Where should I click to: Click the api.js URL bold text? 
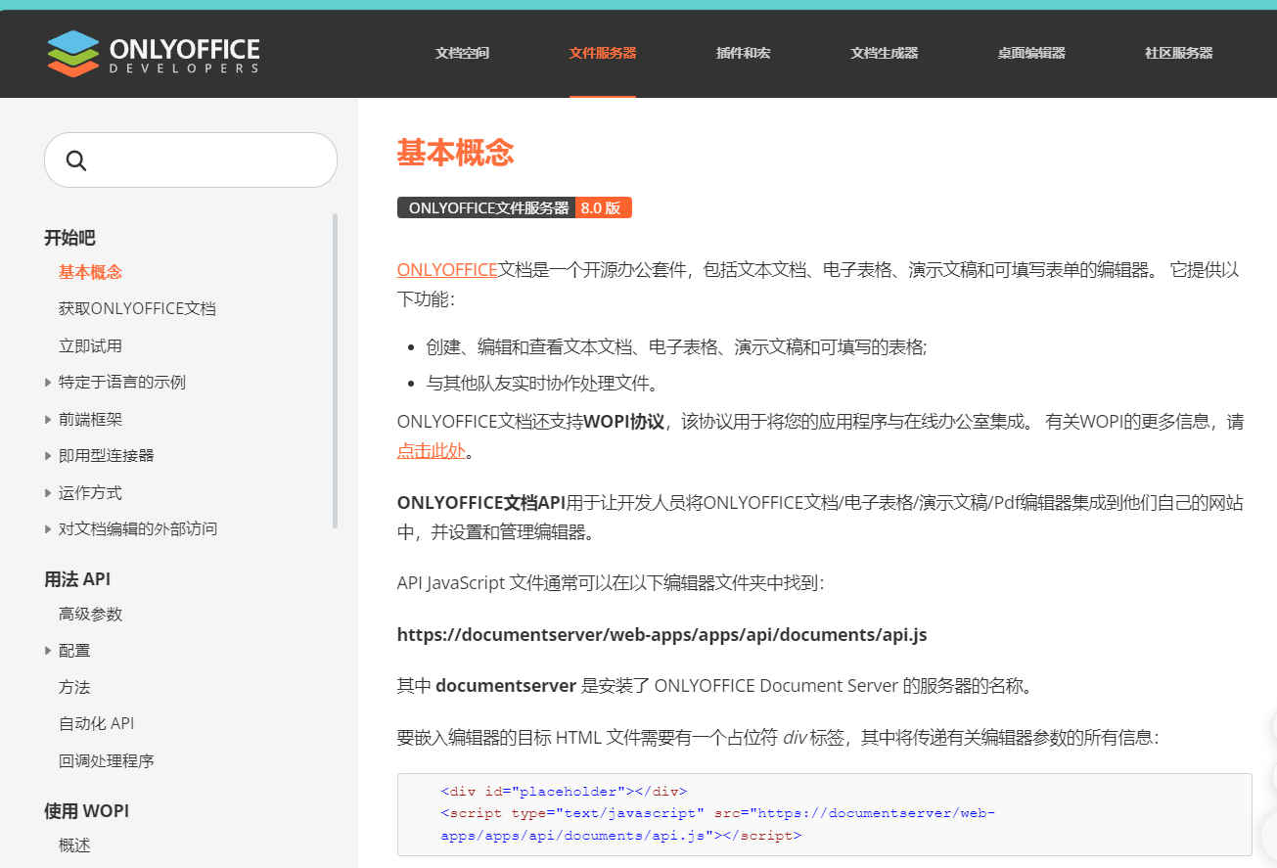(x=661, y=634)
